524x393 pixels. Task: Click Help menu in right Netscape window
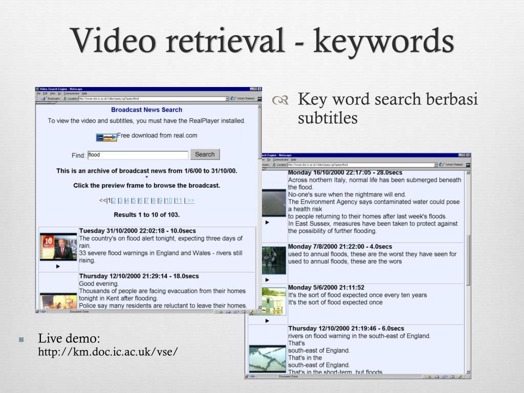click(293, 160)
